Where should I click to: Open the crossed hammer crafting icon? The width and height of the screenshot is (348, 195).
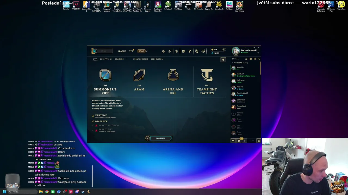[190, 51]
